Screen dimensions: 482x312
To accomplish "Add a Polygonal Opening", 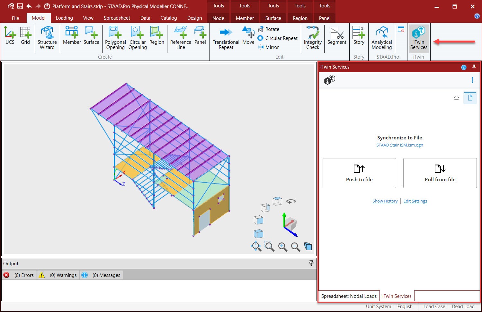I will (x=115, y=38).
